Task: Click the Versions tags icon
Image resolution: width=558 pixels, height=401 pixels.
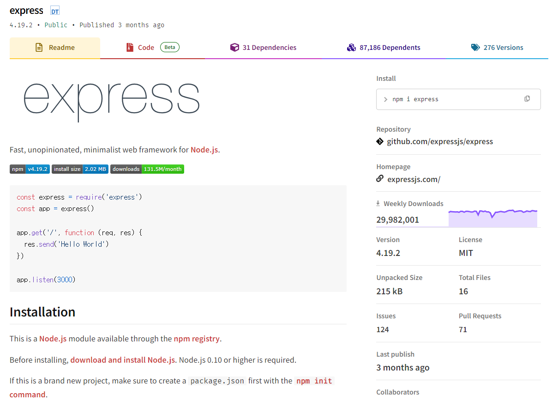Action: pyautogui.click(x=475, y=47)
